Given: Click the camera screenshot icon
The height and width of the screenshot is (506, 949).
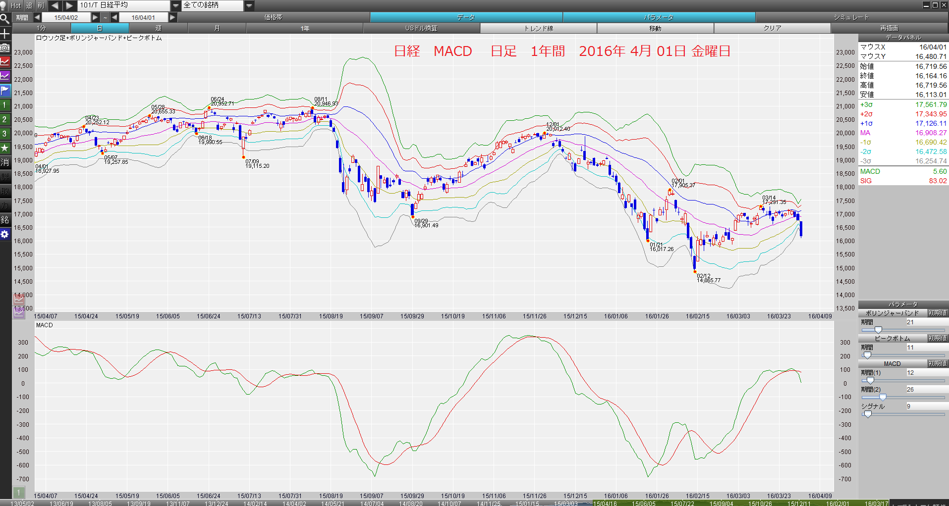Looking at the screenshot, I should (x=5, y=48).
